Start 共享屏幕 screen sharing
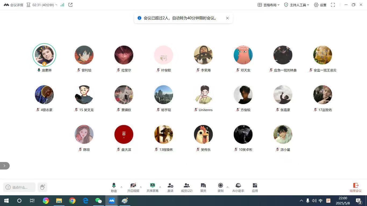The image size is (367, 206). (152, 187)
